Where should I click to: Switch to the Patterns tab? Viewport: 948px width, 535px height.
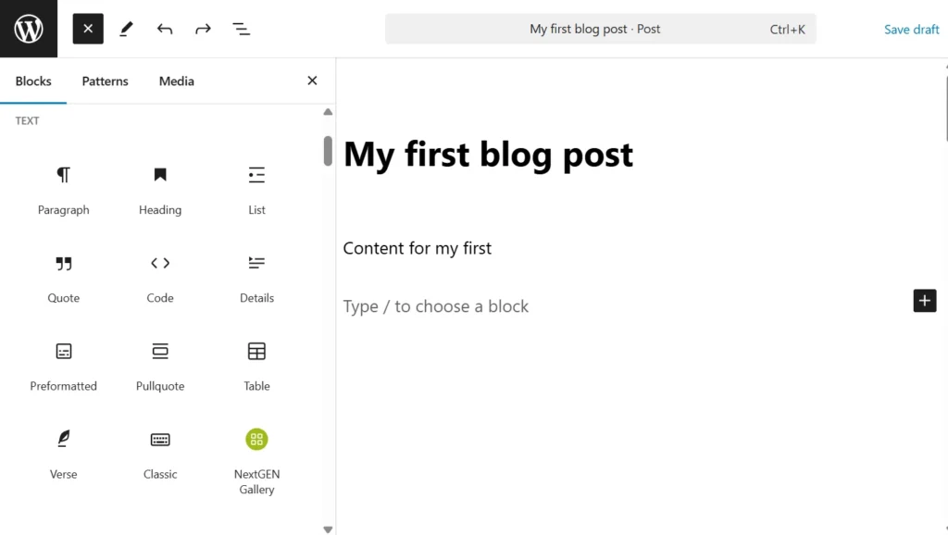point(105,81)
